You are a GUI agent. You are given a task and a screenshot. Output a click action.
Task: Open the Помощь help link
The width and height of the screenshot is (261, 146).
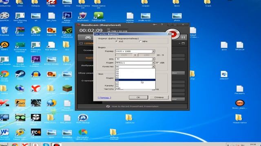pos(104,97)
